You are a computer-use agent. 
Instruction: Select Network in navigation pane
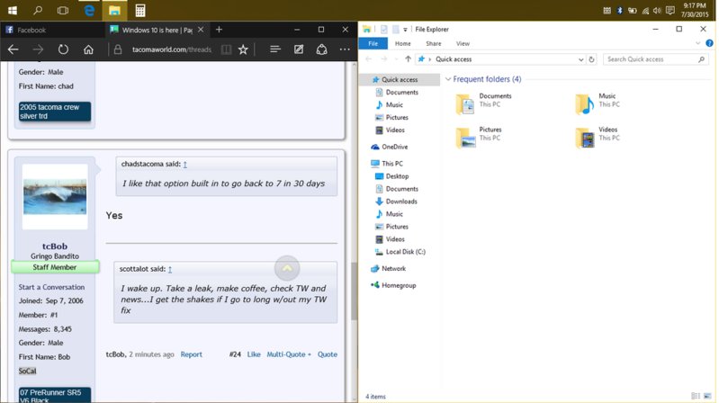393,269
